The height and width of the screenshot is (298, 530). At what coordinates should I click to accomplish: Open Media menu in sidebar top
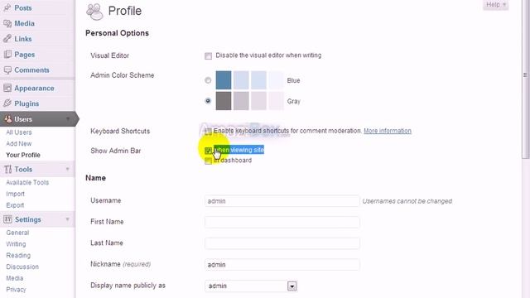[24, 23]
